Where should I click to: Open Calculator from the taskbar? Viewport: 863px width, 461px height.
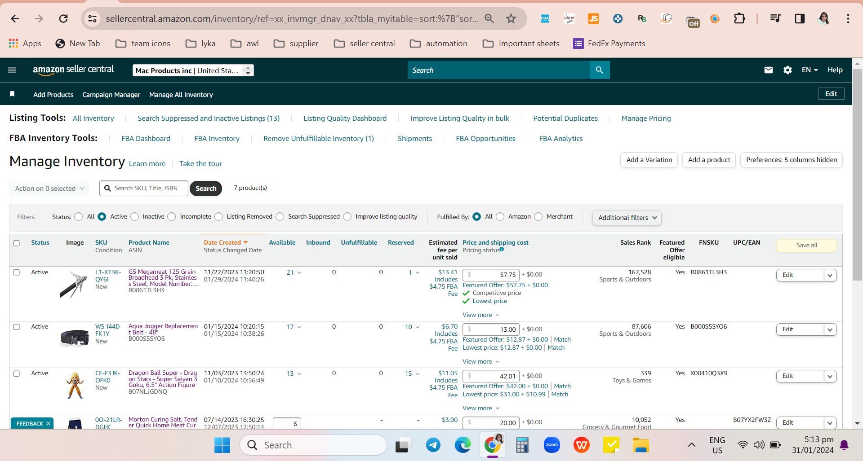[522, 445]
